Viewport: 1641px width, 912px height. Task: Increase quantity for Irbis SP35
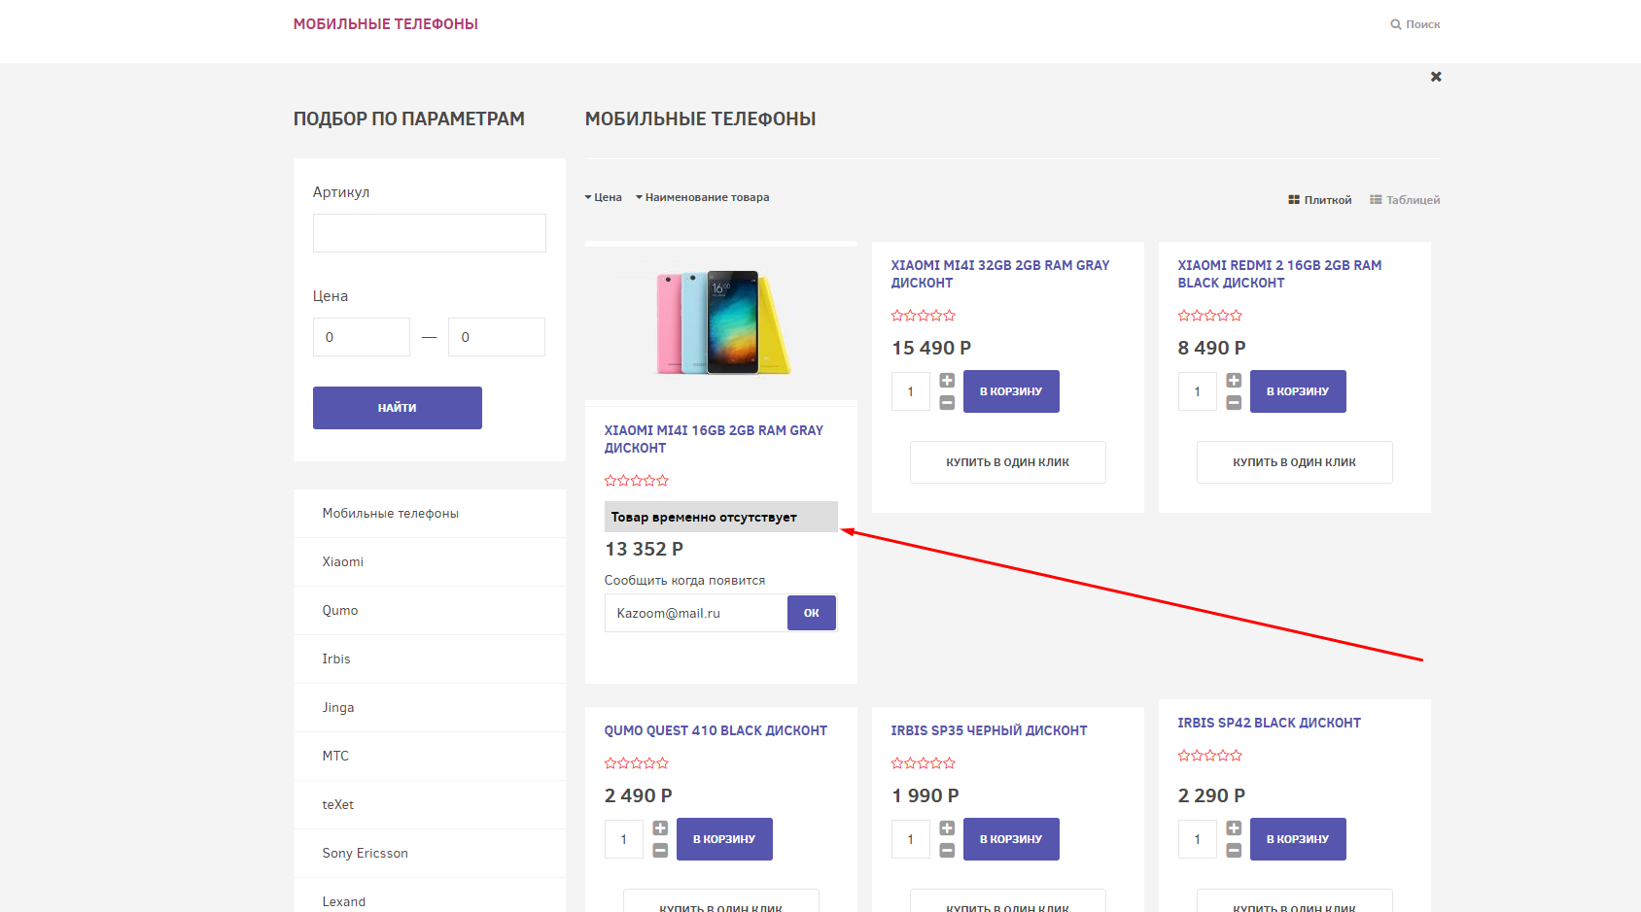click(x=947, y=828)
